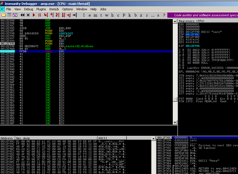Screen dimensions: 238x174
Task: Open the Plugins menu
Action: tap(41, 9)
